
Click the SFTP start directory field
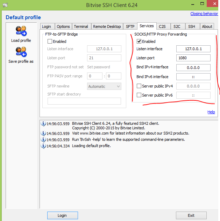click(x=84, y=101)
